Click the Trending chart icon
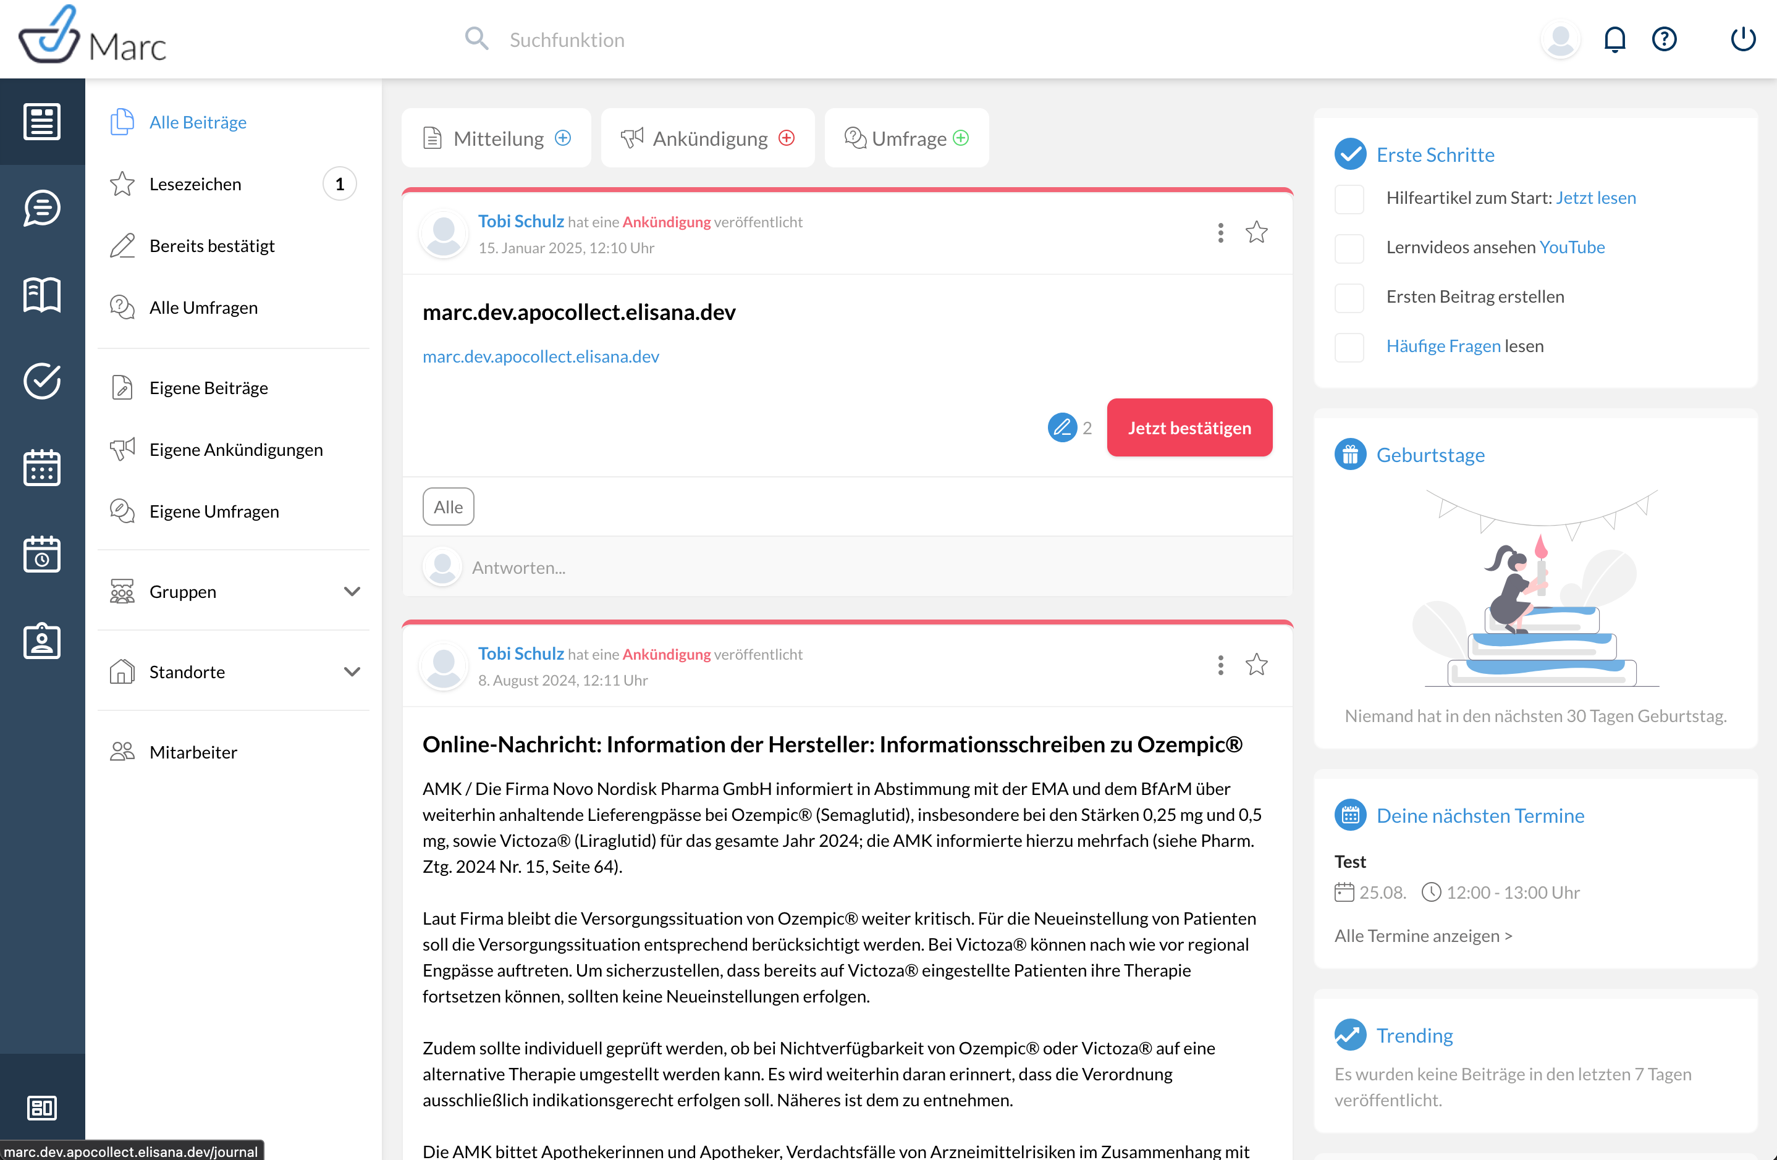This screenshot has width=1777, height=1160. (1350, 1035)
